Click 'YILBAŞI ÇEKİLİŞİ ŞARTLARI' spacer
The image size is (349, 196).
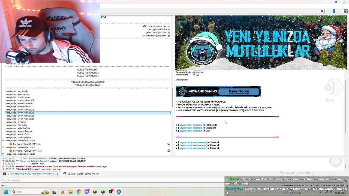(88, 85)
